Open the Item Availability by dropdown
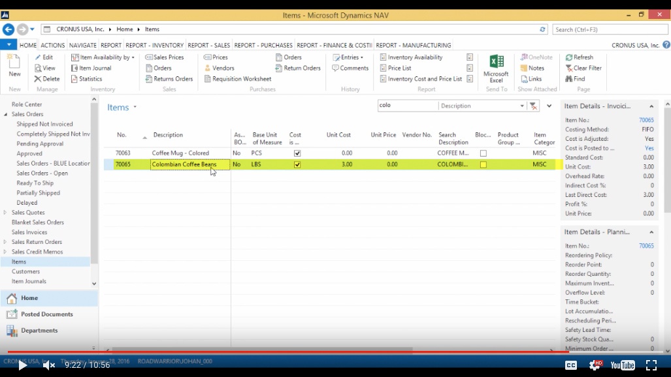 pos(103,57)
